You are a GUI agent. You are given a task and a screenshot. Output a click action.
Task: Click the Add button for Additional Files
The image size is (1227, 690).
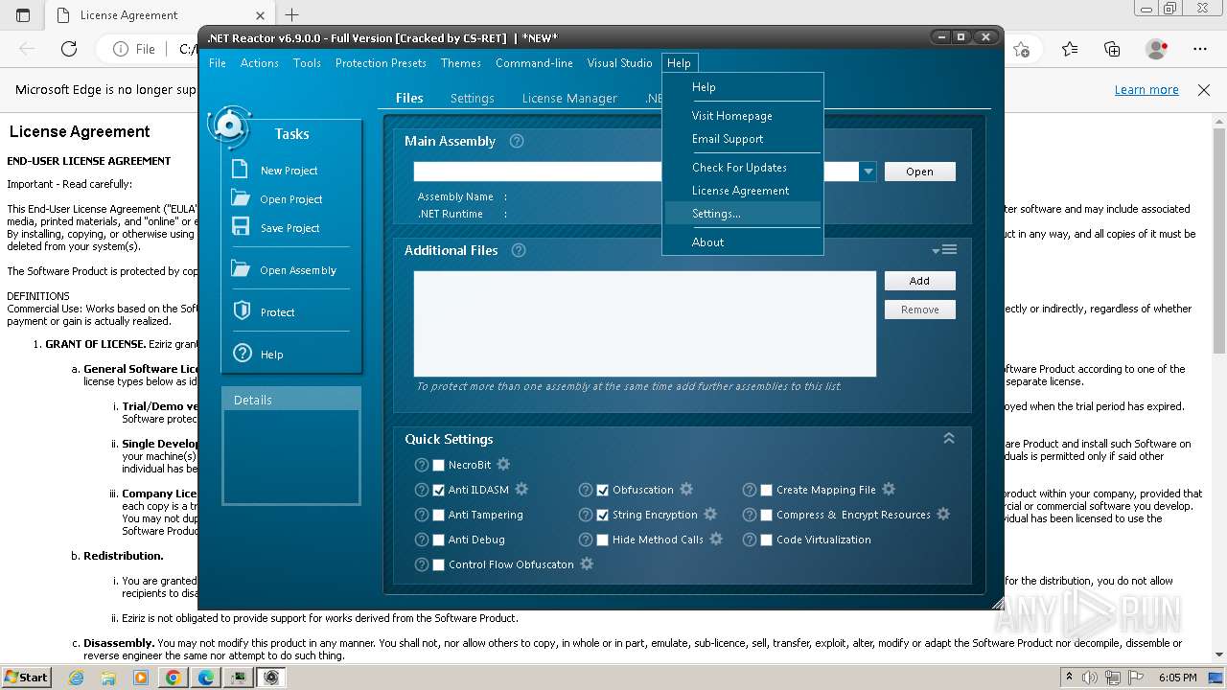pyautogui.click(x=919, y=281)
